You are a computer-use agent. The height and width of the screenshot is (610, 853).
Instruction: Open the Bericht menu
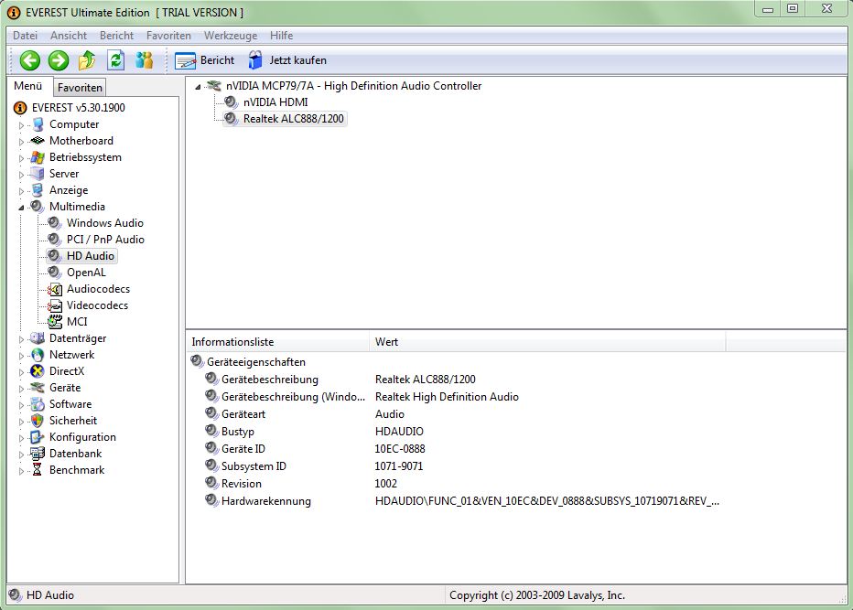click(116, 36)
